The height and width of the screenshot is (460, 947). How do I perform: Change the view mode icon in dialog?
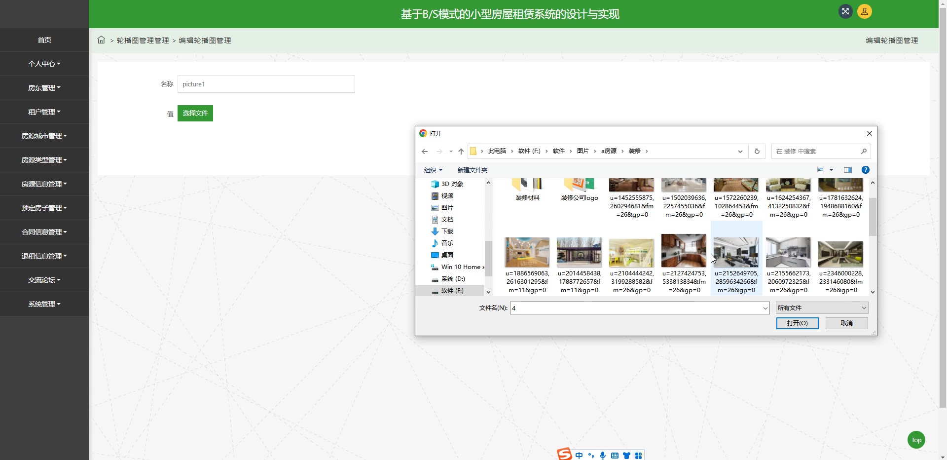click(x=821, y=170)
